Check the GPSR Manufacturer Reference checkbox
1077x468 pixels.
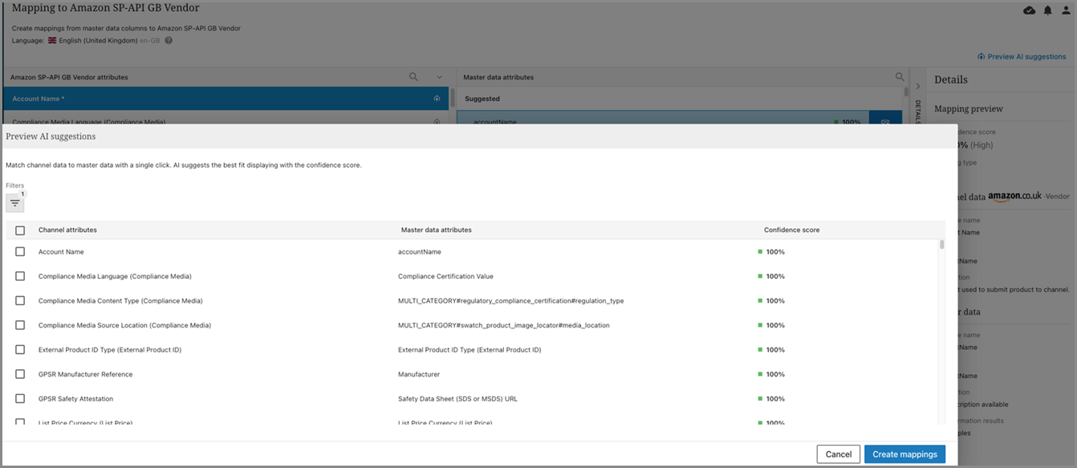click(20, 374)
